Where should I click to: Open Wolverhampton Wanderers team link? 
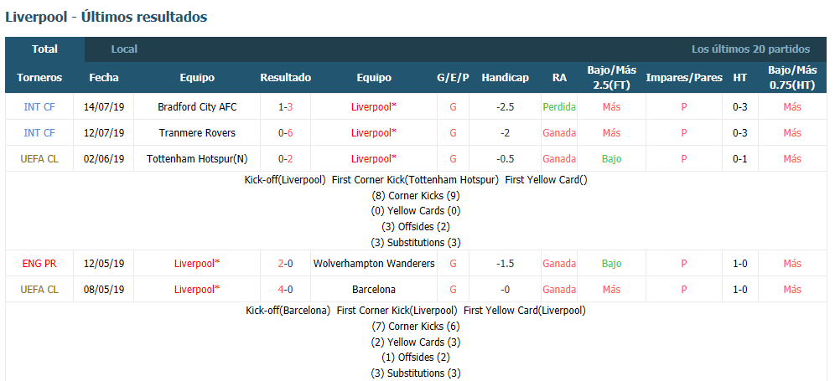point(374,264)
